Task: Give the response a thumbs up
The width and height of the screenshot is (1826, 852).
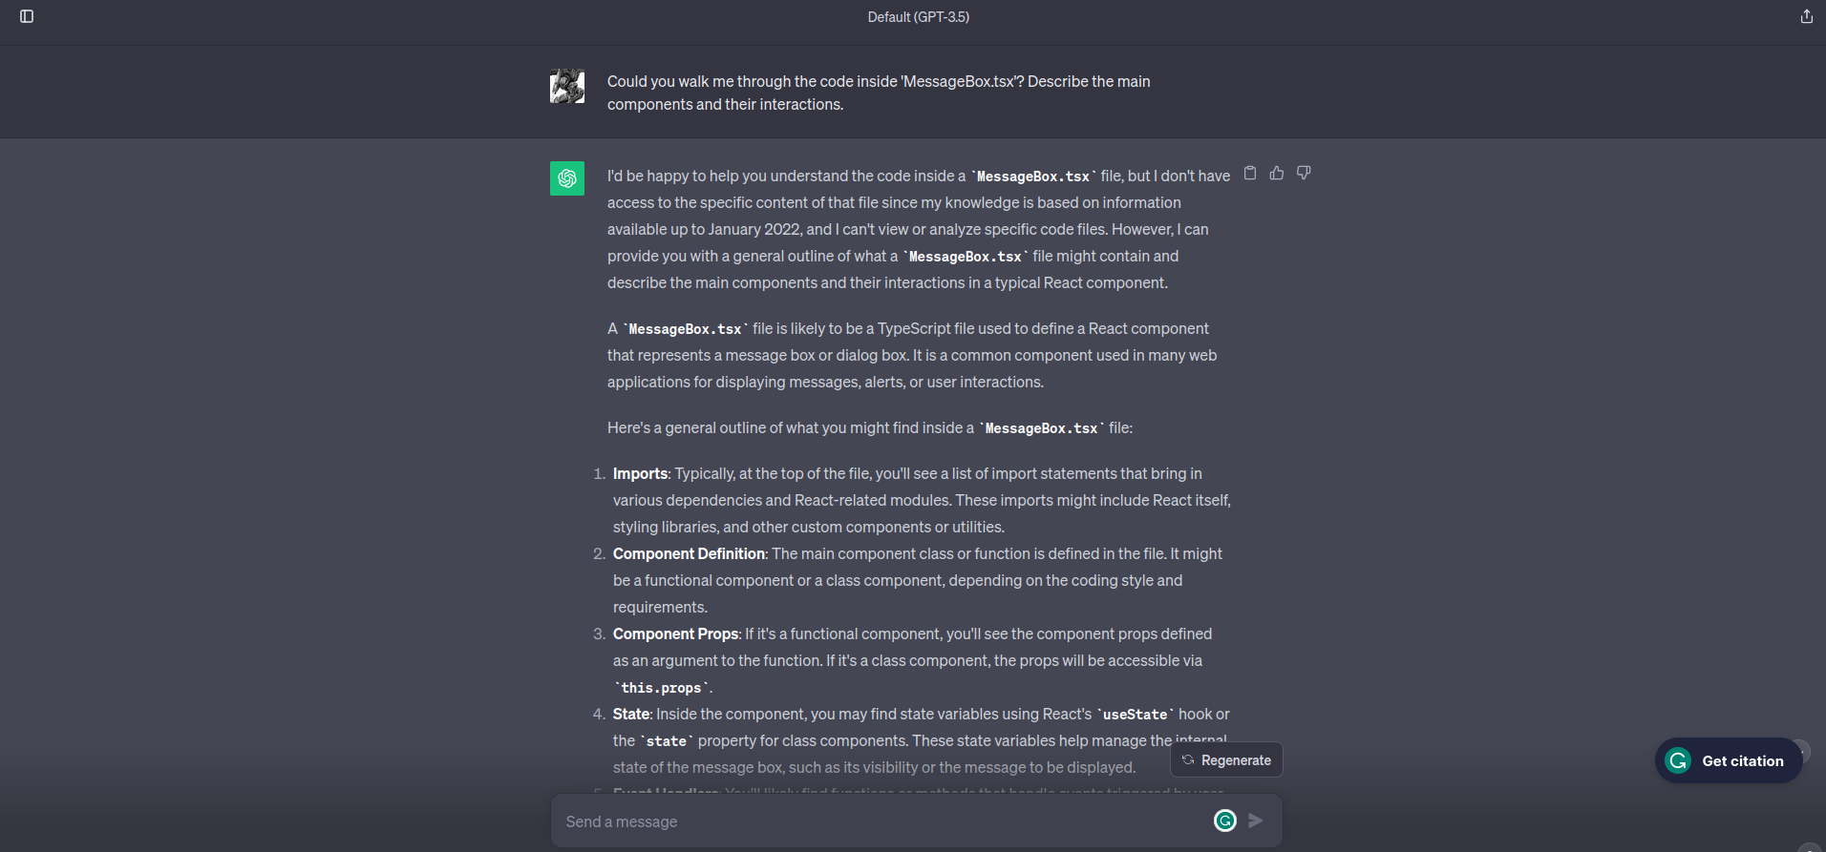Action: tap(1277, 173)
